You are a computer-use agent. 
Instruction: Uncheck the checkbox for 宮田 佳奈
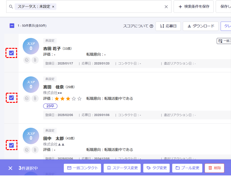[x=12, y=98]
